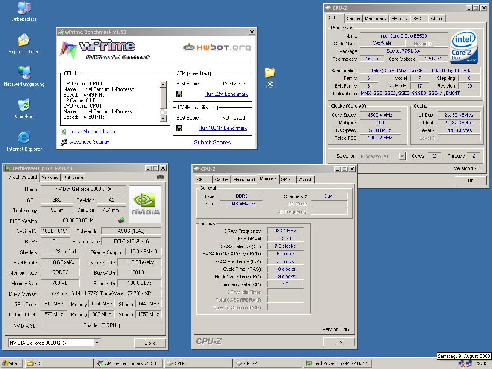Click Install Missing Libraries link

pyautogui.click(x=93, y=132)
